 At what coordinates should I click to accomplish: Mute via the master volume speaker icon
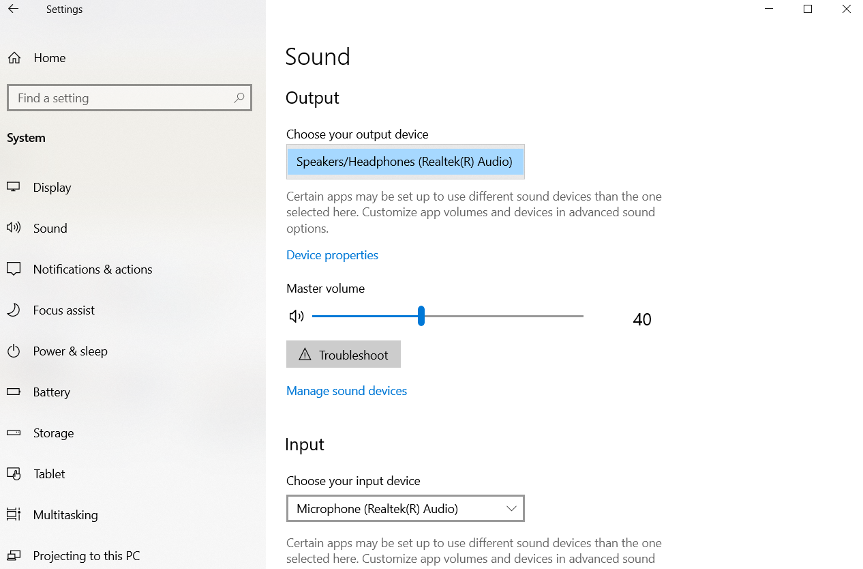(297, 317)
